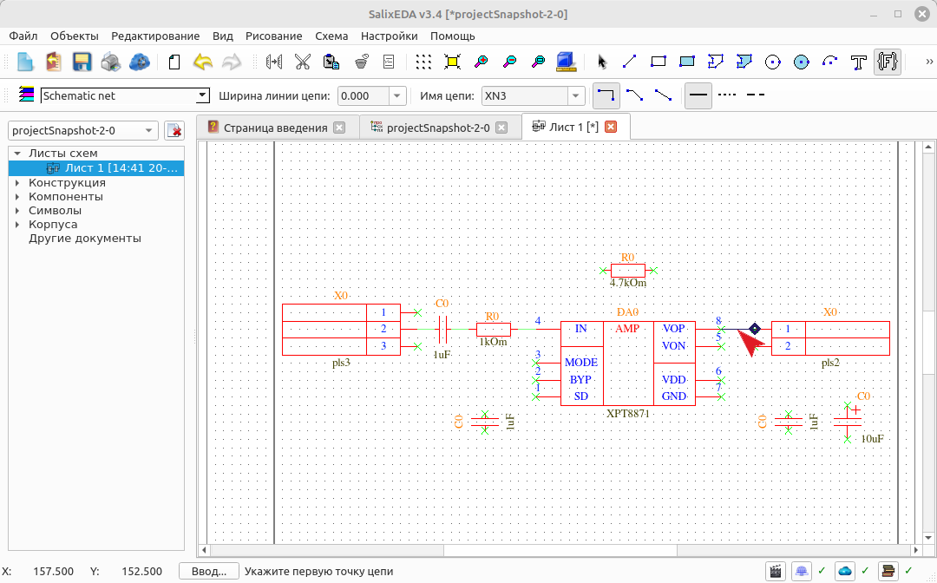Zoom to a window area with the magnifier

point(539,62)
